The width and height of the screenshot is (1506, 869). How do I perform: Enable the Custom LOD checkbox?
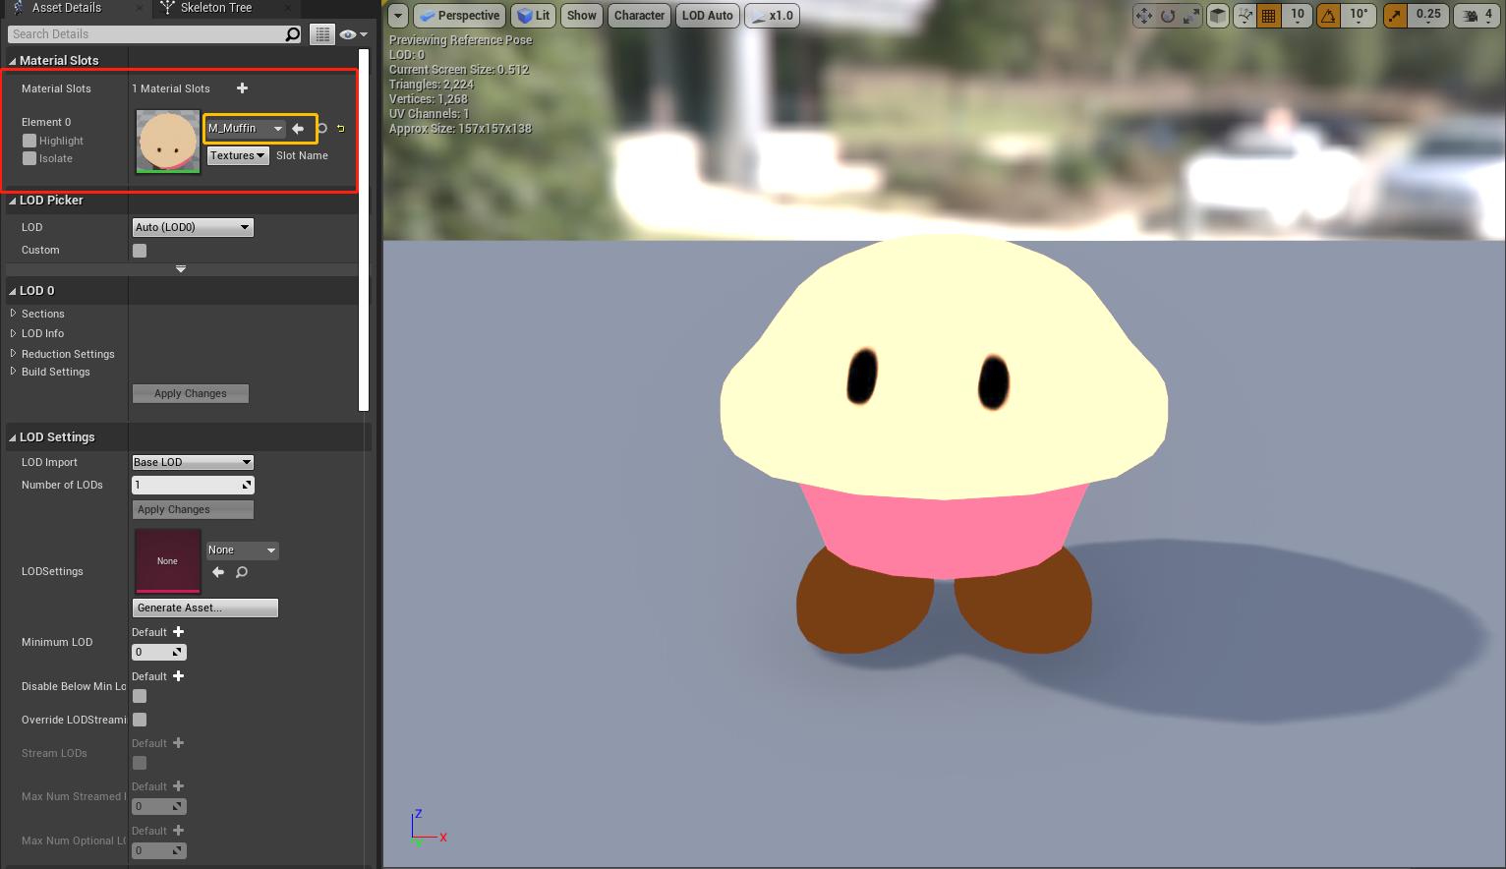(140, 251)
